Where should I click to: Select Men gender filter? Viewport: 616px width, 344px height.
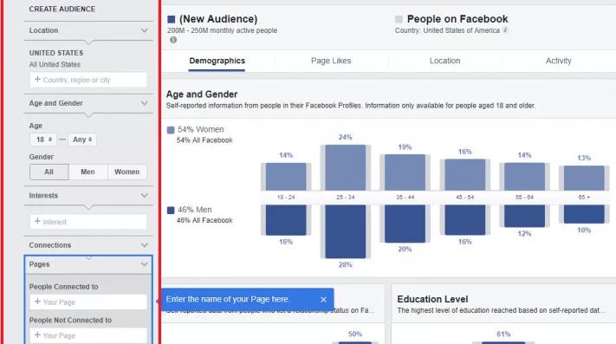[88, 172]
